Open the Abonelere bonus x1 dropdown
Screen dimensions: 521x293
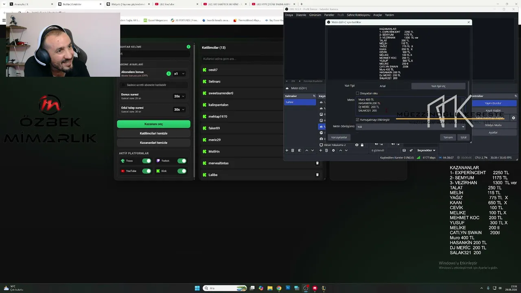179,74
